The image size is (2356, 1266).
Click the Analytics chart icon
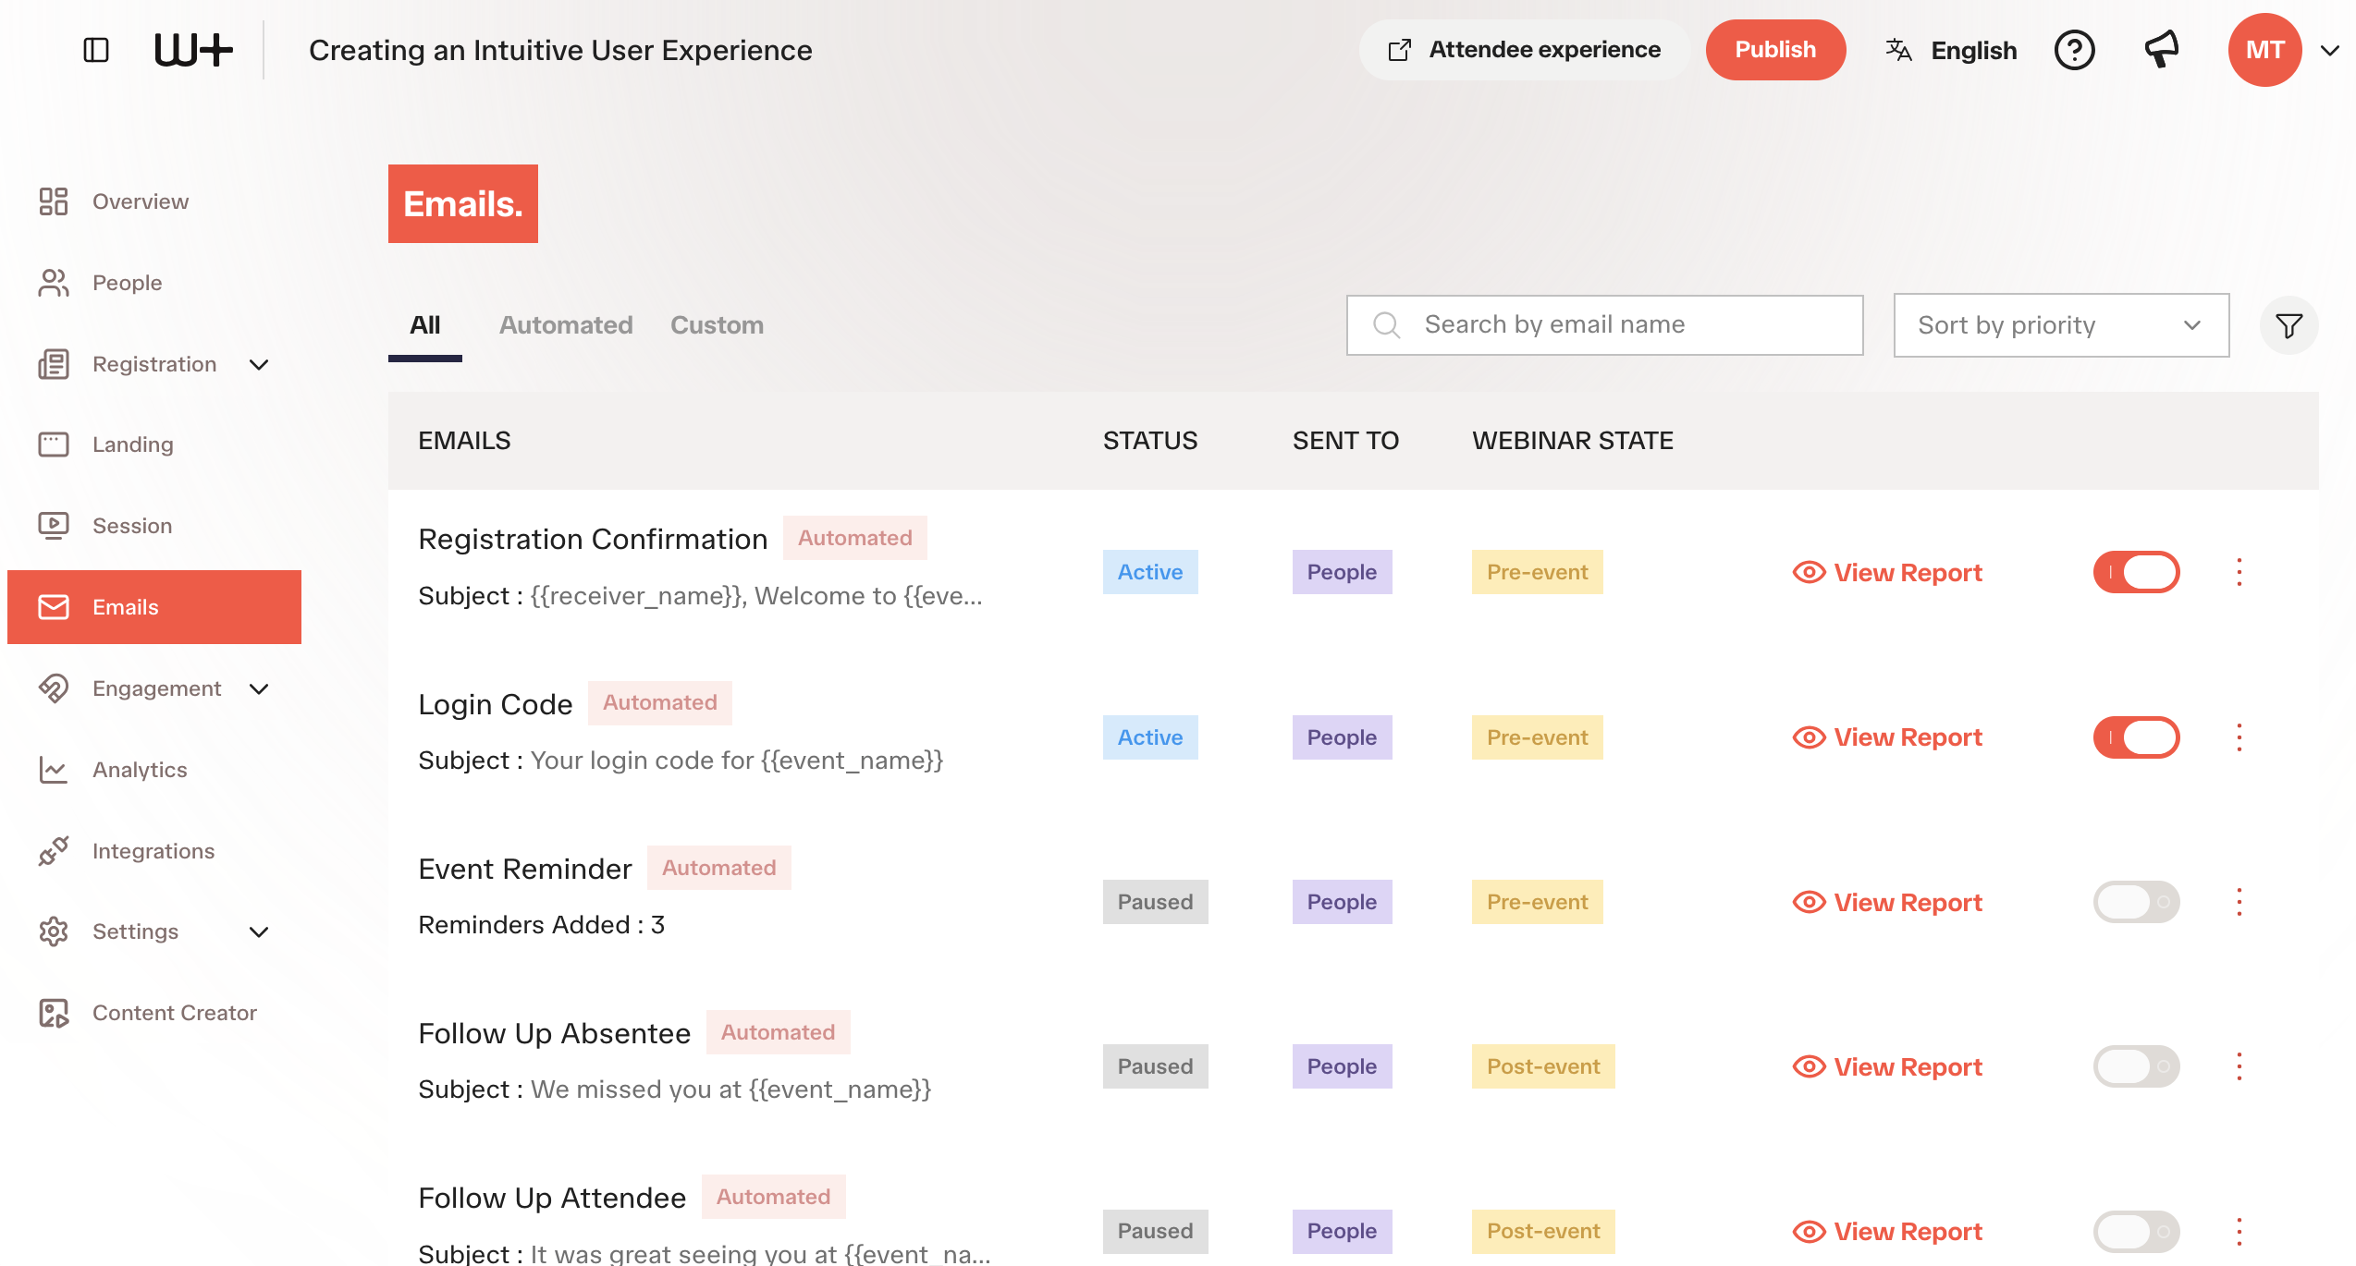click(x=54, y=770)
